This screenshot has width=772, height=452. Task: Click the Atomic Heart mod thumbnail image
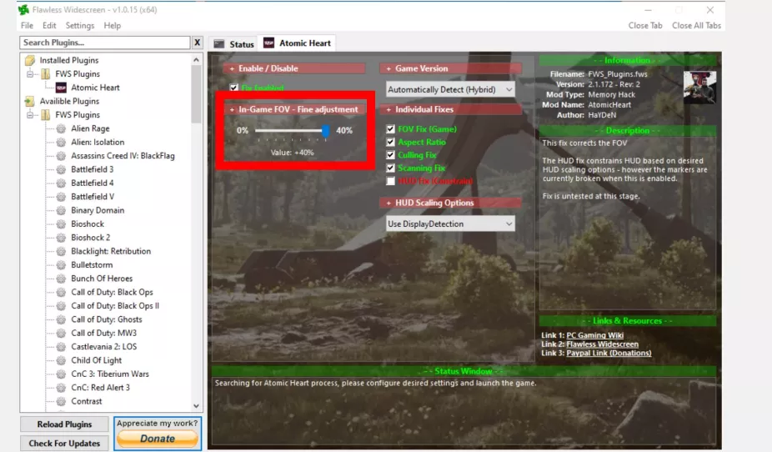[x=699, y=88]
